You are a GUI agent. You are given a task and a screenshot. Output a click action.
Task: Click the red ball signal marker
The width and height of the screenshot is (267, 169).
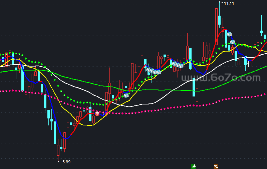pyautogui.click(x=97, y=114)
